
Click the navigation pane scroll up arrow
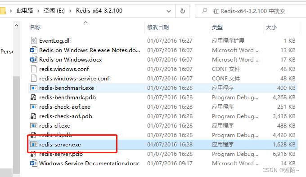tap(16, 25)
